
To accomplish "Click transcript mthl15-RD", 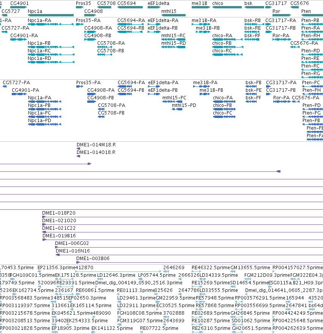I will coord(173,47).
